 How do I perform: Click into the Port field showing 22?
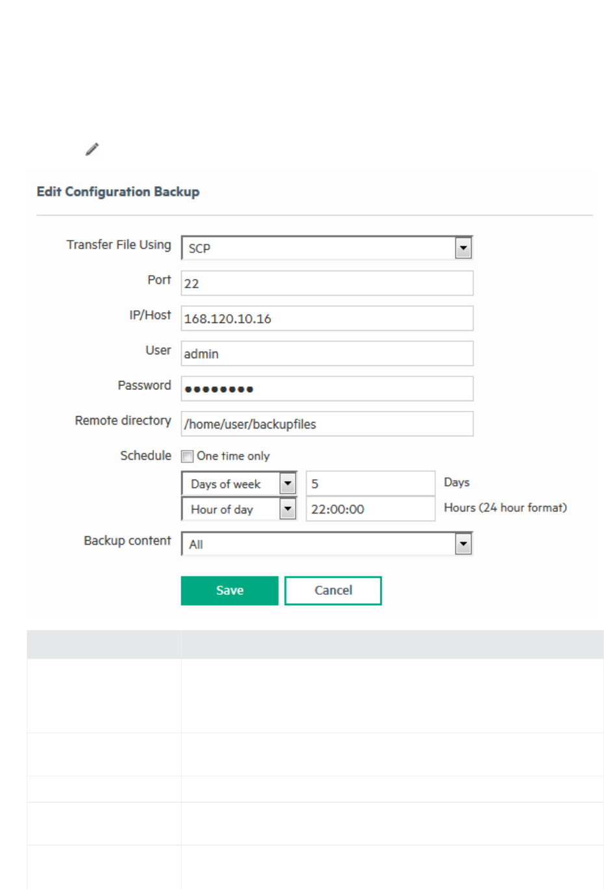coord(327,283)
